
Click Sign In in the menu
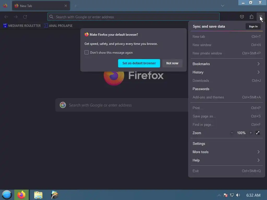253,27
